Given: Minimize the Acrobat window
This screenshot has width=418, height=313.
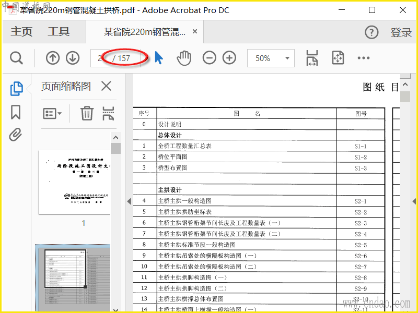Looking at the screenshot, I should coord(342,10).
